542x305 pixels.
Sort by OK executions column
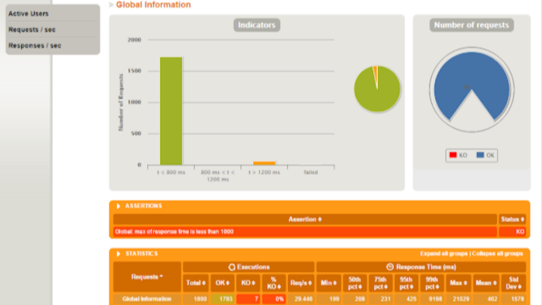click(222, 283)
